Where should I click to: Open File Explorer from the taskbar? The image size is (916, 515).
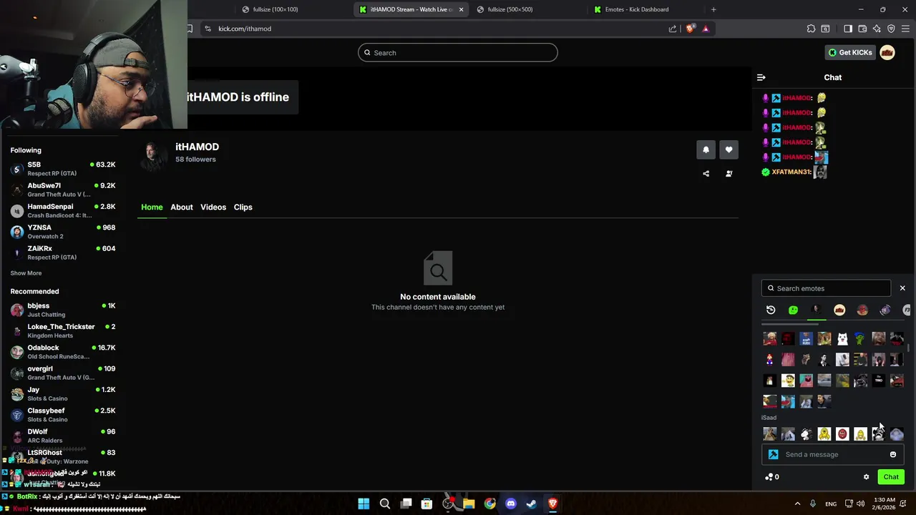(x=469, y=504)
